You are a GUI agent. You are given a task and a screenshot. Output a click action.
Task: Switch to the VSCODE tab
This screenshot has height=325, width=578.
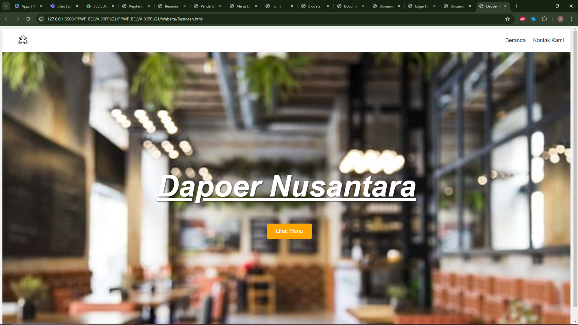point(100,6)
